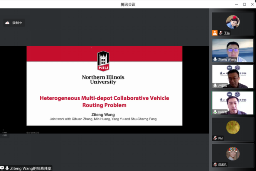Click the 王喆 avatar picture
The image size is (256, 171).
[233, 22]
